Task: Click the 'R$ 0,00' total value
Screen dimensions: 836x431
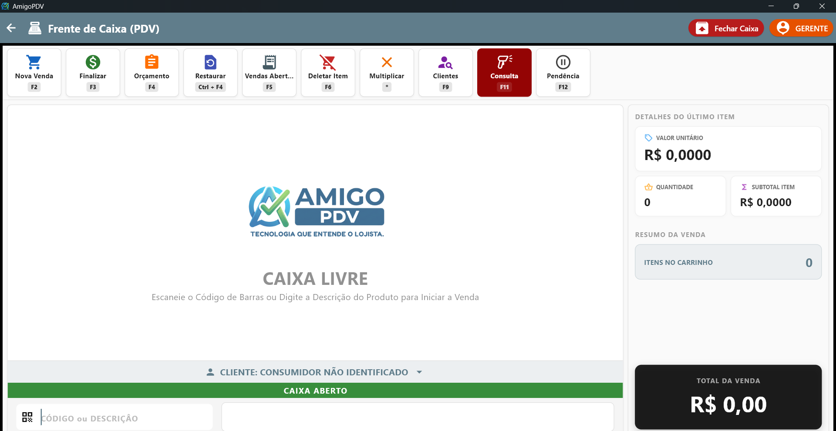Action: pos(728,405)
